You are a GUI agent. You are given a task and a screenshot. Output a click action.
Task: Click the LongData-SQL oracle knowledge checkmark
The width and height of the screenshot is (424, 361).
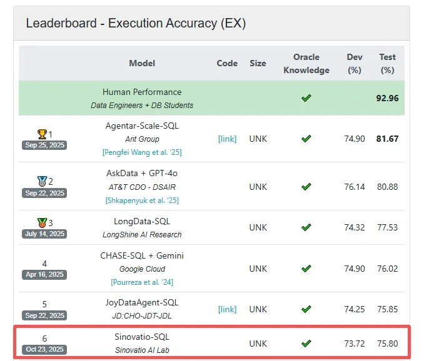pos(306,227)
